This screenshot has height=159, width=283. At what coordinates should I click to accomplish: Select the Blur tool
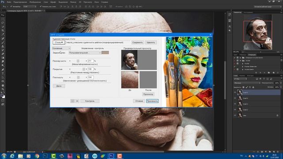3,62
